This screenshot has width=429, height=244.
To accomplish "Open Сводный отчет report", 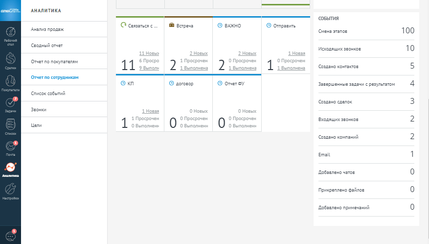I will [46, 46].
